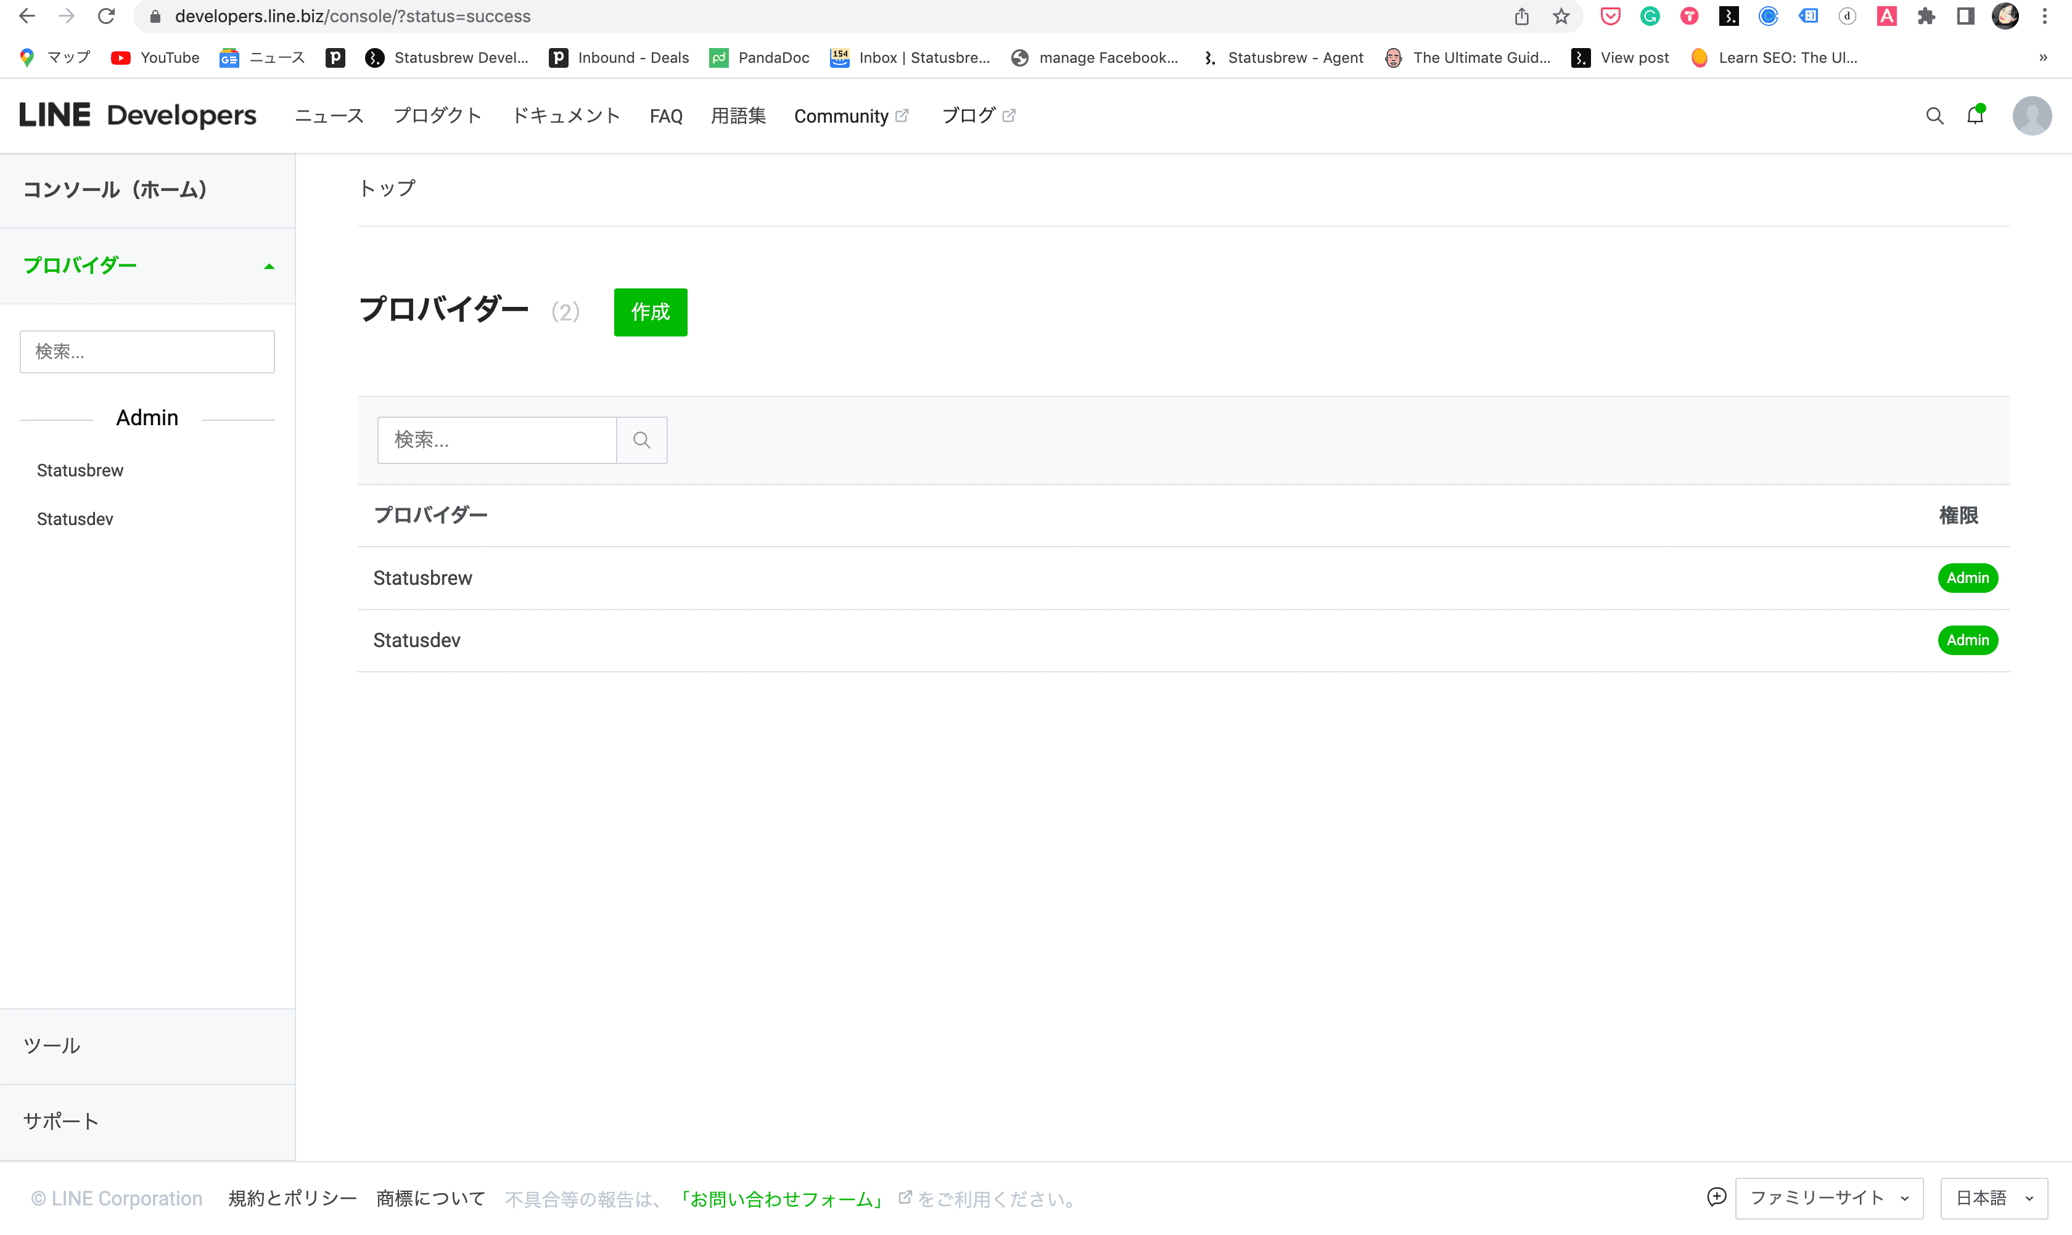Open the notifications bell icon

point(1975,115)
